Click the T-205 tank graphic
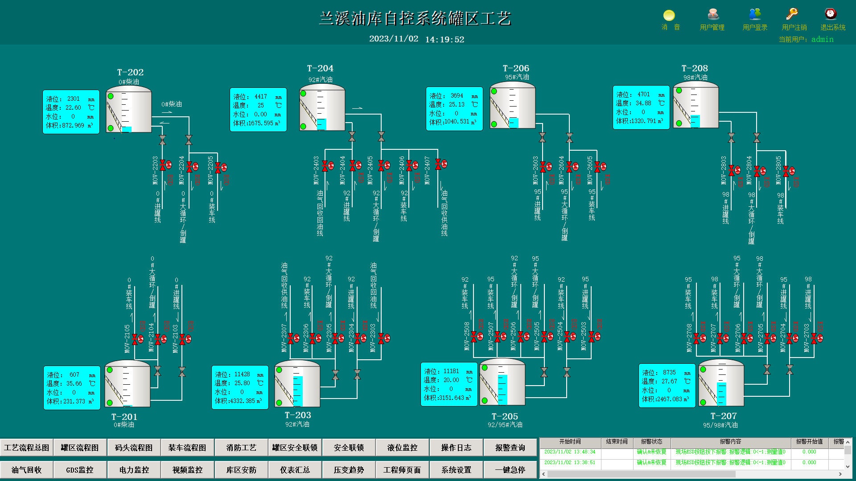Viewport: 856px width, 481px height. [x=502, y=382]
